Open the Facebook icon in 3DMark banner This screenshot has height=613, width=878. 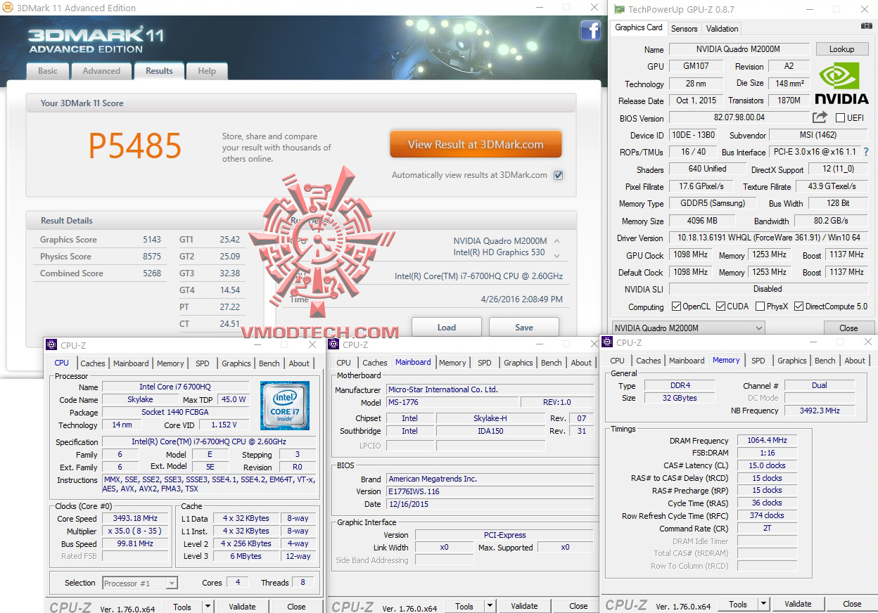point(590,30)
